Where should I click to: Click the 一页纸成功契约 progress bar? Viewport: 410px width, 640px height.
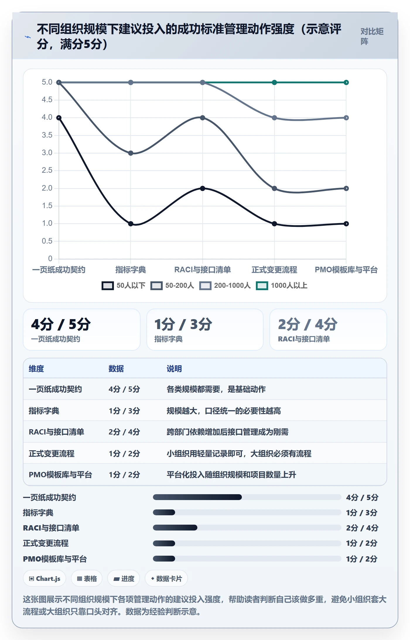click(x=247, y=497)
